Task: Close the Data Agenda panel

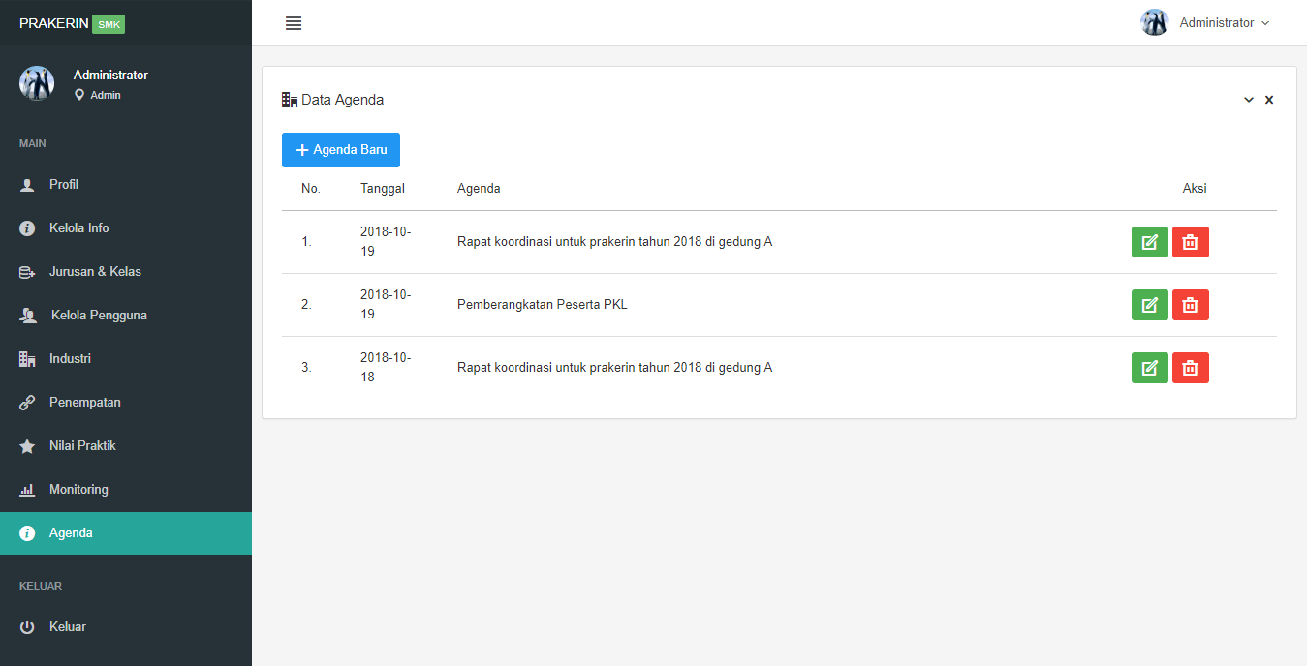Action: (x=1269, y=100)
